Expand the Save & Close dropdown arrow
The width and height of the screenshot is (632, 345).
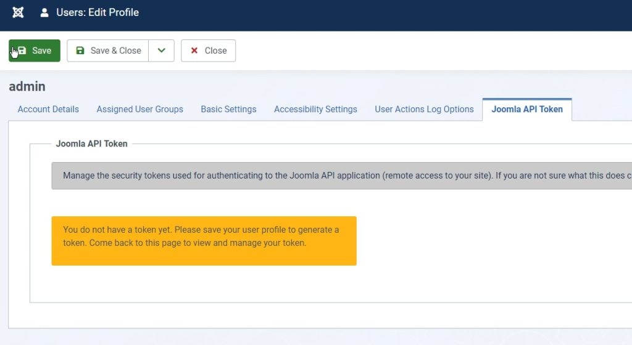click(x=161, y=51)
